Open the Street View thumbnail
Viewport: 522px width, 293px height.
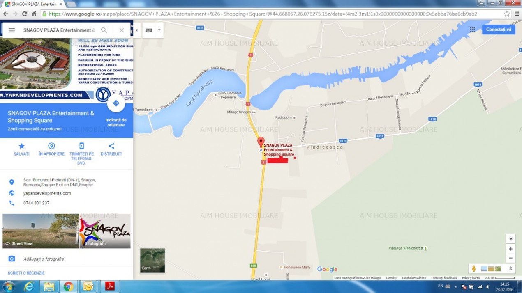[41, 231]
